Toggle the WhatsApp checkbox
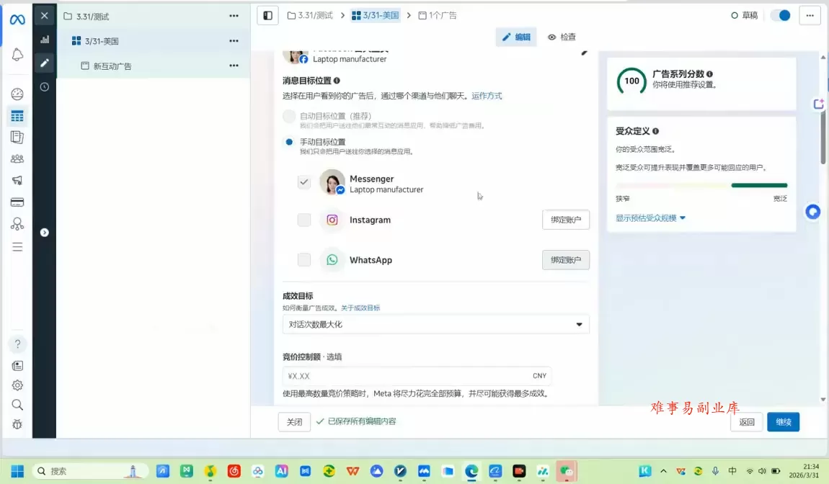 304,260
